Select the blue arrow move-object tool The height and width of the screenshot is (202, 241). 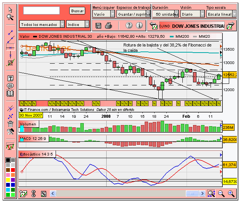pos(10,116)
